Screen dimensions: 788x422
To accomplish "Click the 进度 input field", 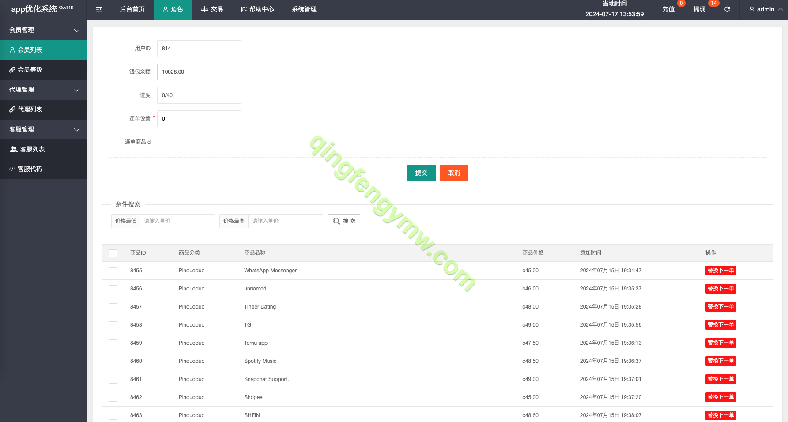I will [x=199, y=95].
